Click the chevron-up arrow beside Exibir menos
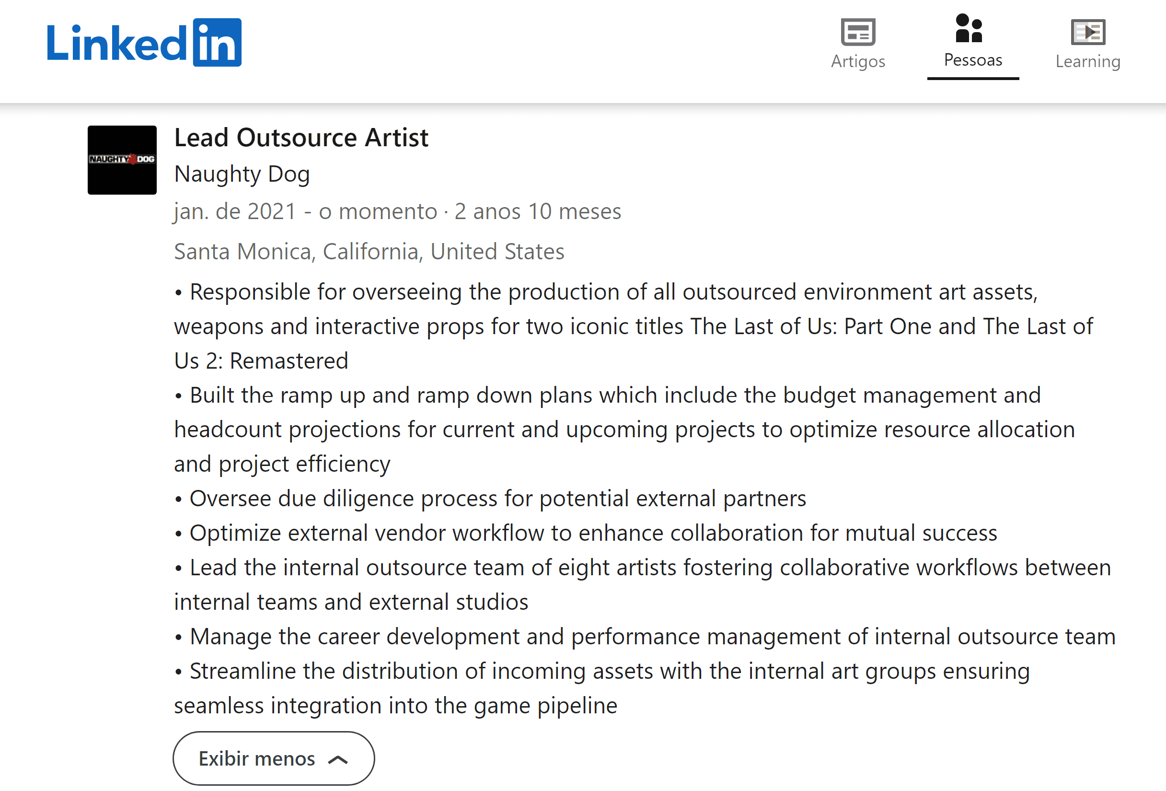Screen dimensions: 1166x791 click(x=338, y=759)
